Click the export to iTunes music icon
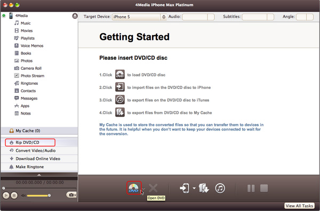This screenshot has height=211, width=320. [x=220, y=188]
